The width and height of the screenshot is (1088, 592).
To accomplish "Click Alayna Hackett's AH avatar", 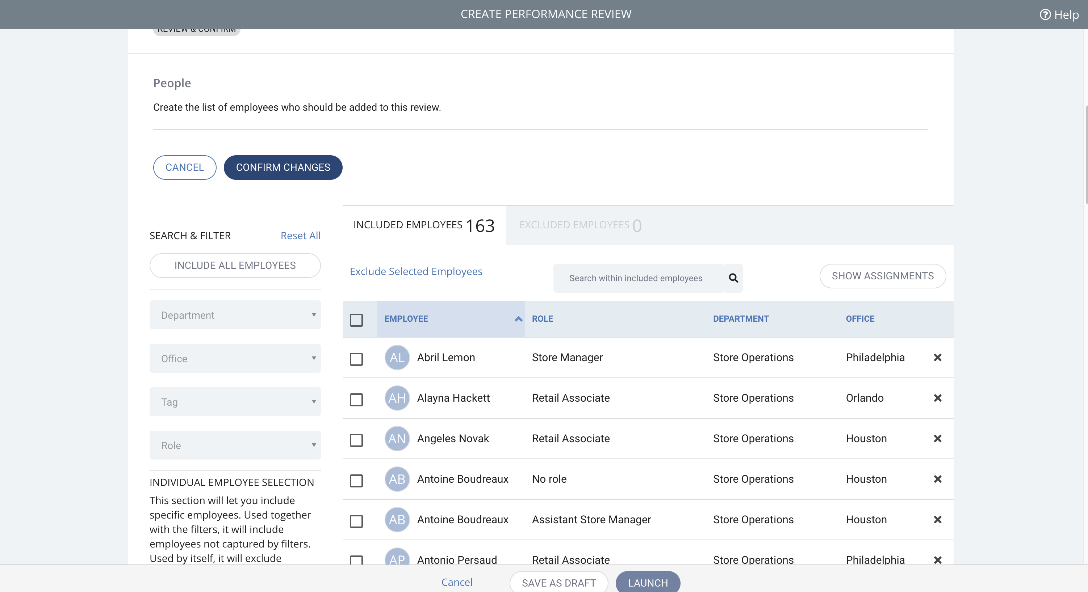I will tap(397, 398).
